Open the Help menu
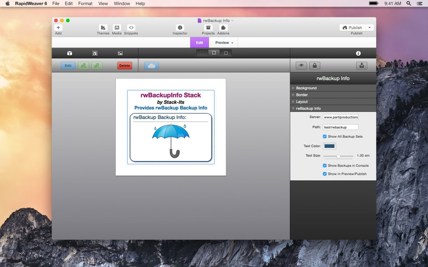Screen dimensions: 428x267 click(140, 3)
